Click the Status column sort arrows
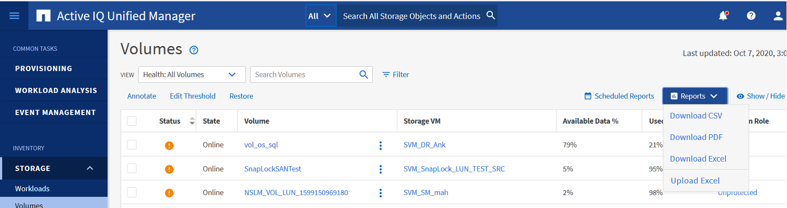787x208 pixels. coord(192,121)
